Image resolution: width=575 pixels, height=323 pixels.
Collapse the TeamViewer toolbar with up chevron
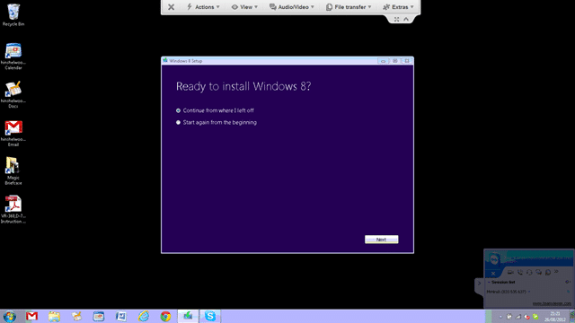pyautogui.click(x=406, y=20)
